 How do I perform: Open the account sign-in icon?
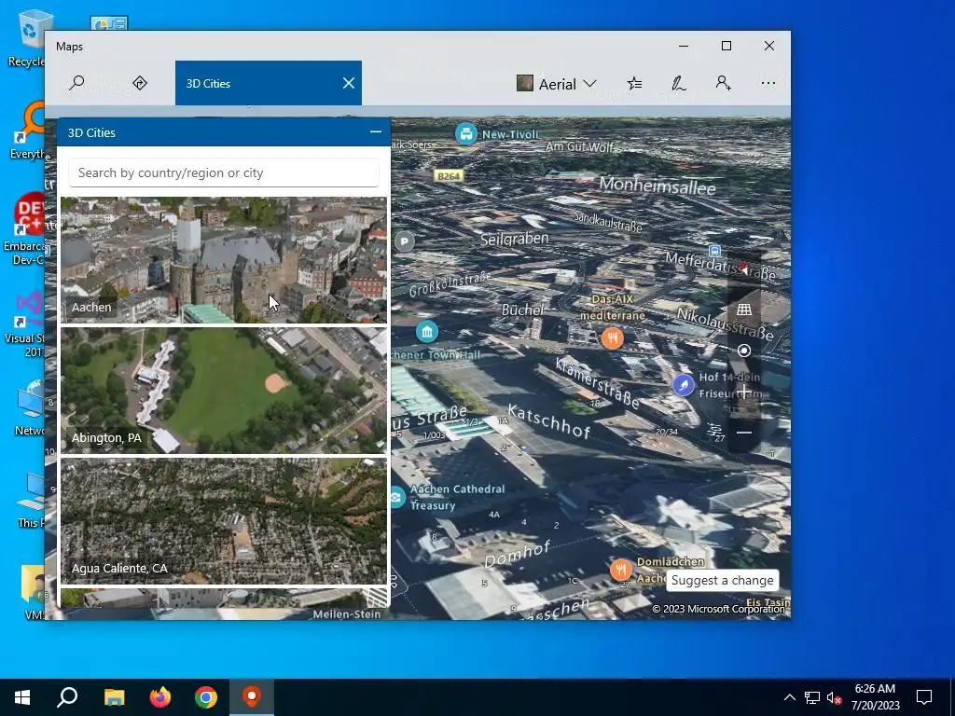[x=723, y=83]
